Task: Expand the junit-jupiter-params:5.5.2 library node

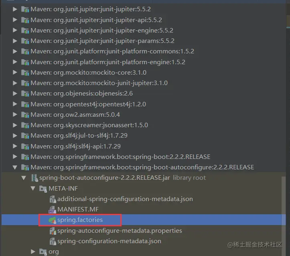Action: (x=15, y=41)
